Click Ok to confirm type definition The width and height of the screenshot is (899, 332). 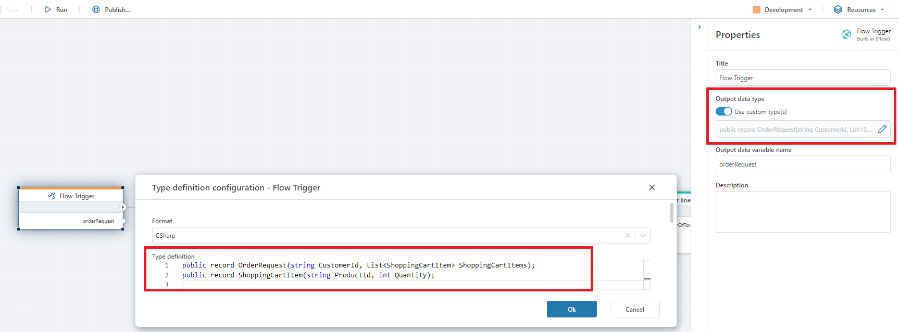pos(571,309)
